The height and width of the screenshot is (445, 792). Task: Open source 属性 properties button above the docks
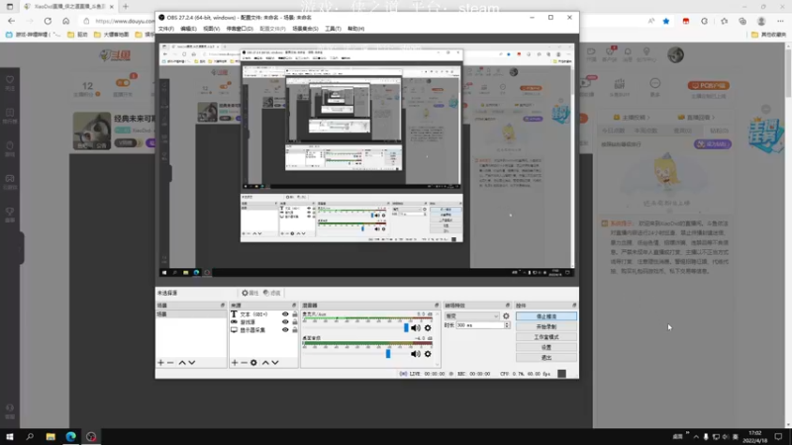pos(250,293)
